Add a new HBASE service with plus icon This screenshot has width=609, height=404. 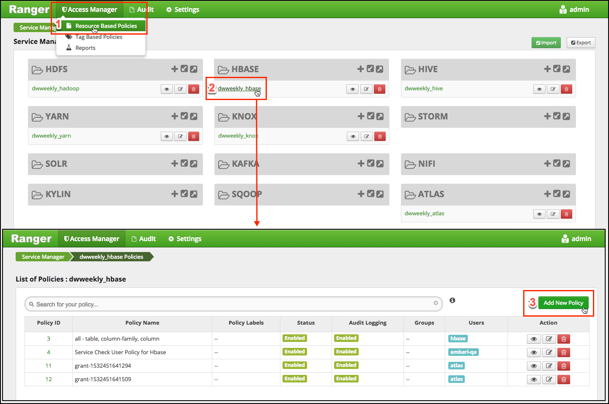coord(361,69)
